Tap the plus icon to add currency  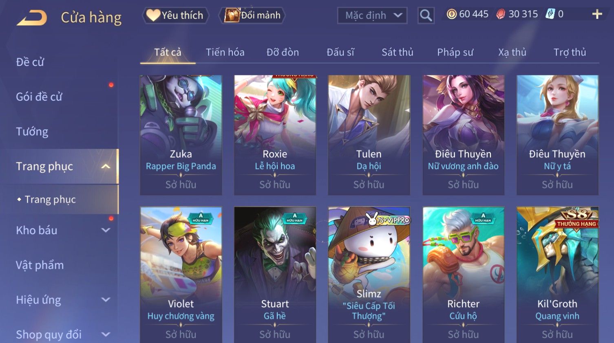[597, 14]
